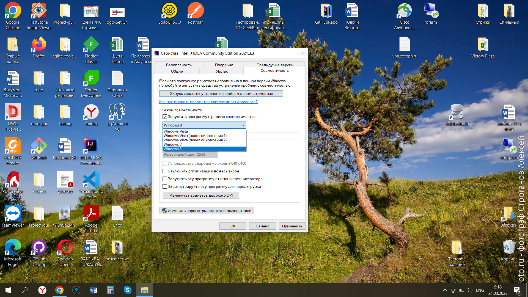Open the Загрузки downloads folder icon

click(509, 216)
